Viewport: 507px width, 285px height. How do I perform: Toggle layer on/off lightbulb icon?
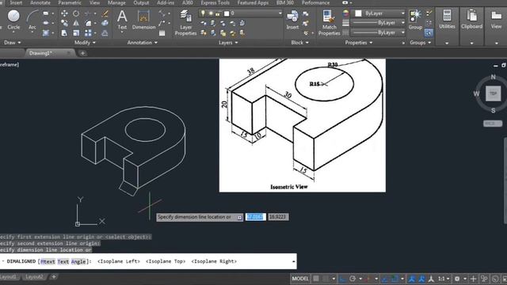203,13
